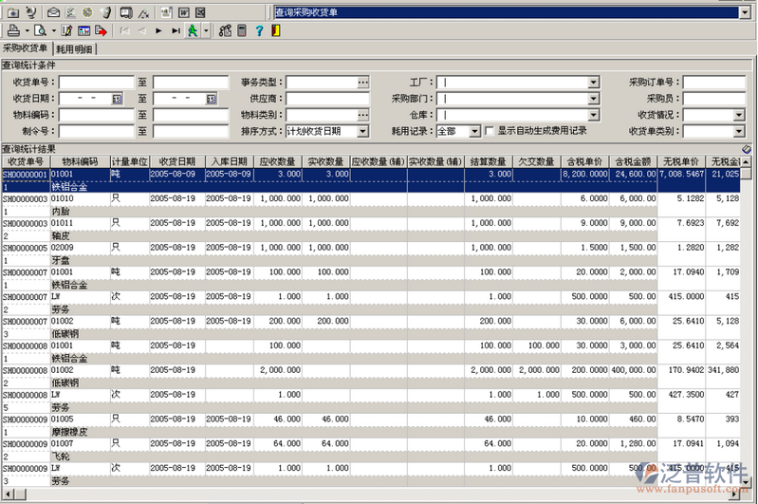The image size is (758, 504).
Task: Enable 显示自动生成费用记录 checkbox
Action: [x=490, y=131]
